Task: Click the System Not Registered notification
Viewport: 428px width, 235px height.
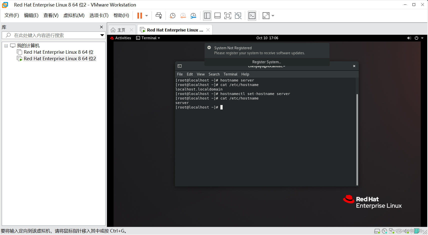Action: tap(267, 50)
